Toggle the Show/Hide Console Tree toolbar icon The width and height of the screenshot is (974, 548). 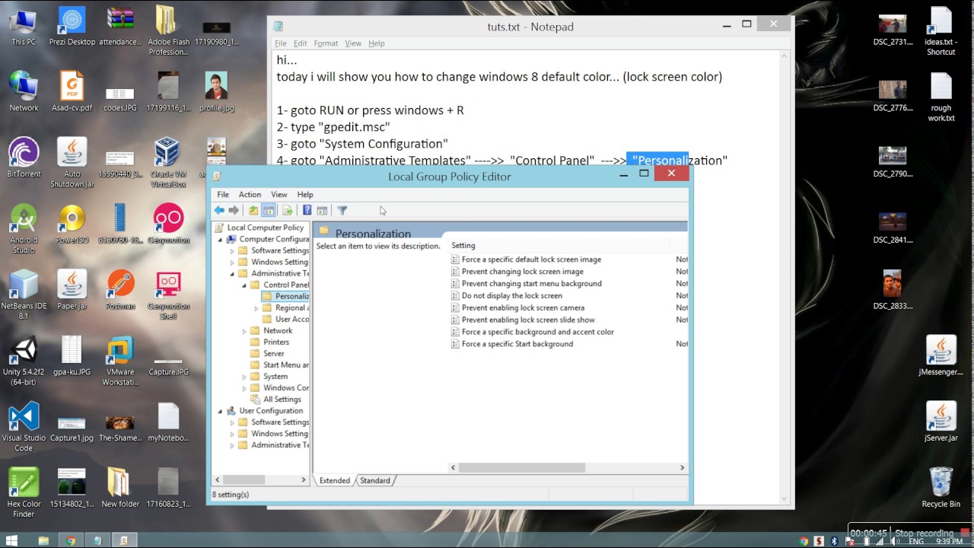pyautogui.click(x=269, y=210)
